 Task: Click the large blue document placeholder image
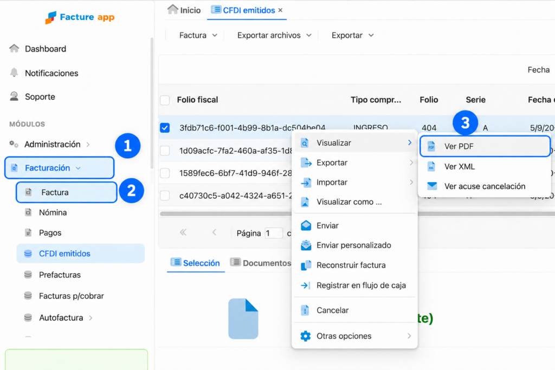(x=243, y=319)
